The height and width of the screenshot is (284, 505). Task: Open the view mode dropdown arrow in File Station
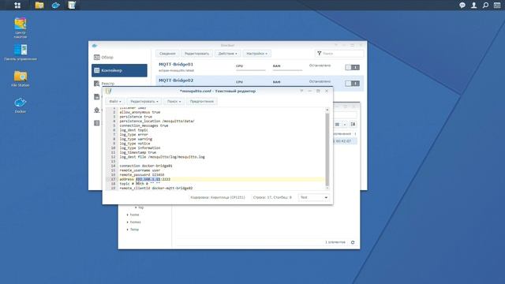(x=345, y=125)
